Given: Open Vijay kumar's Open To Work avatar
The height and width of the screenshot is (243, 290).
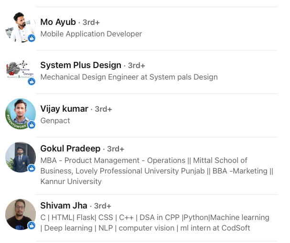Looking at the screenshot, I should tap(21, 114).
